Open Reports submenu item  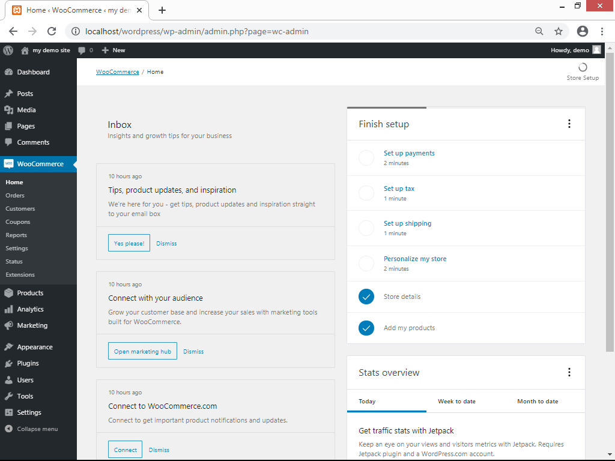click(16, 235)
